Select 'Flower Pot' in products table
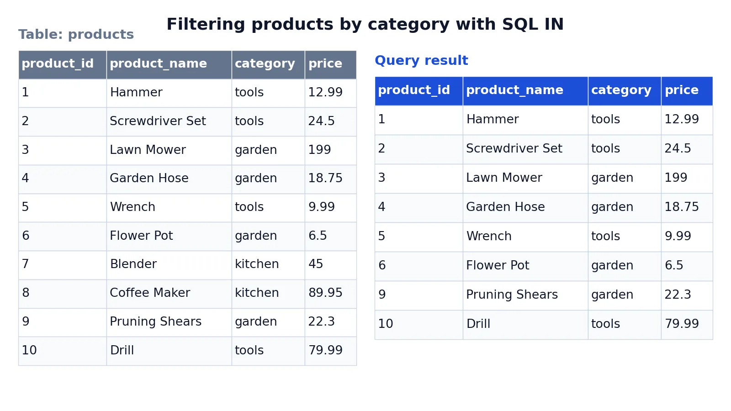 (x=169, y=237)
